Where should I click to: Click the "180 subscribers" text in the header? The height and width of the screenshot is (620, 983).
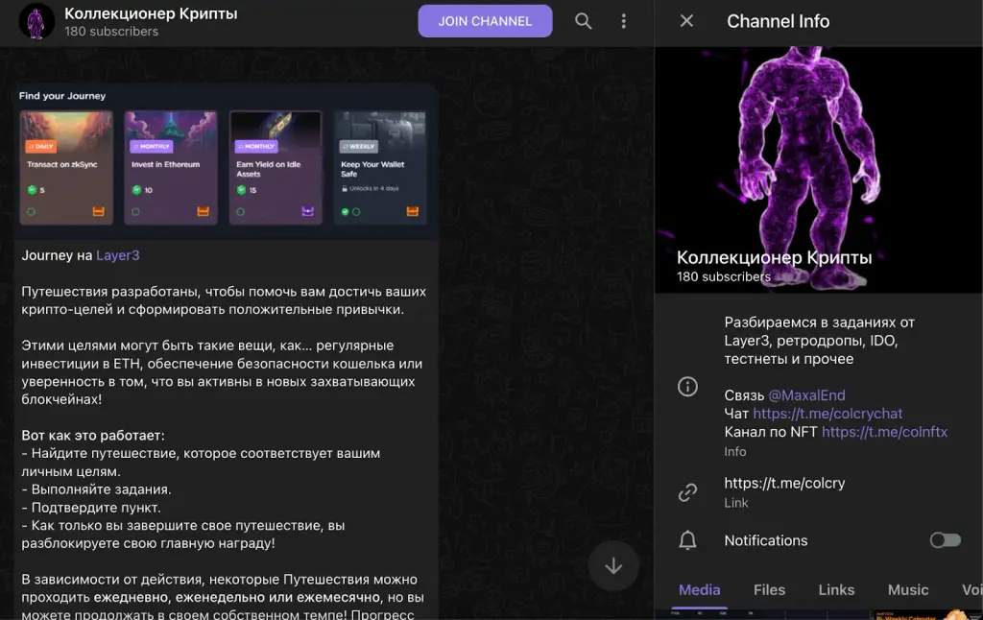coord(111,32)
